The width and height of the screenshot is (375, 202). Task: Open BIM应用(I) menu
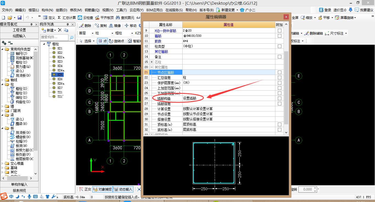(155, 10)
